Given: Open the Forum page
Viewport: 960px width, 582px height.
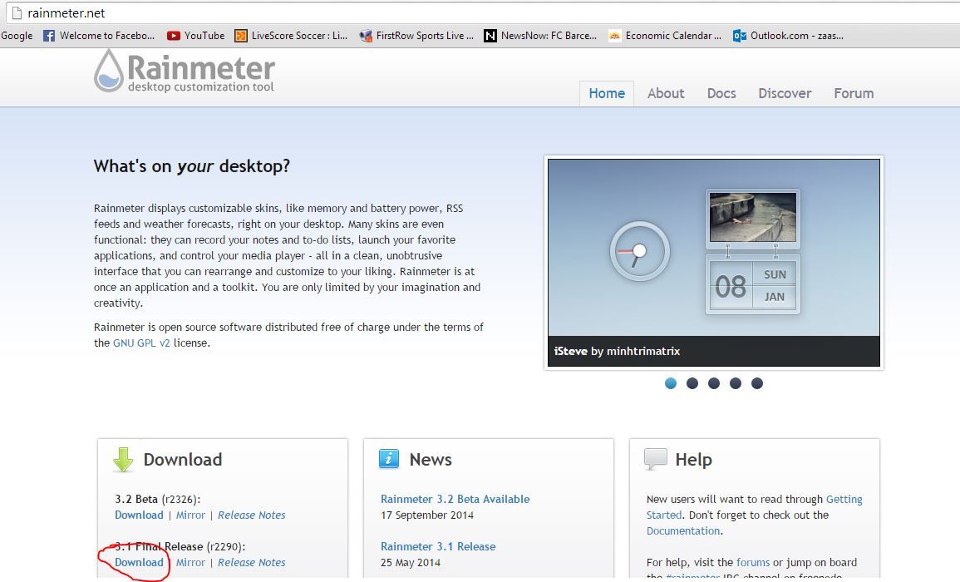Looking at the screenshot, I should tap(853, 93).
